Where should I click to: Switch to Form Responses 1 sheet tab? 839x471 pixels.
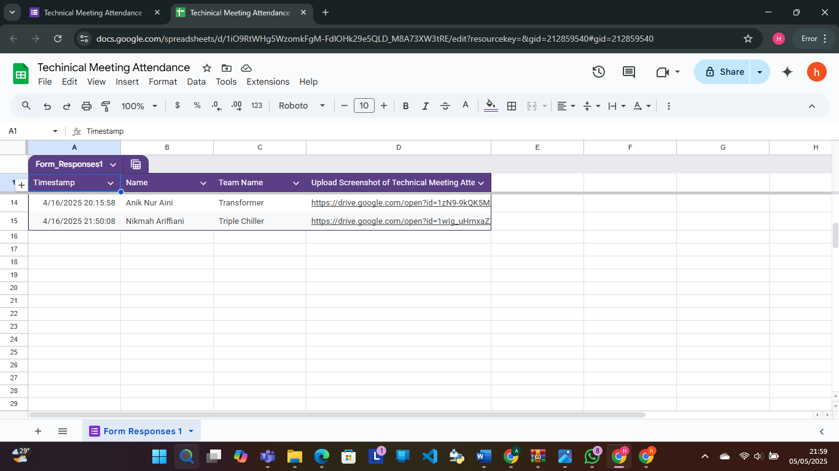tap(142, 431)
